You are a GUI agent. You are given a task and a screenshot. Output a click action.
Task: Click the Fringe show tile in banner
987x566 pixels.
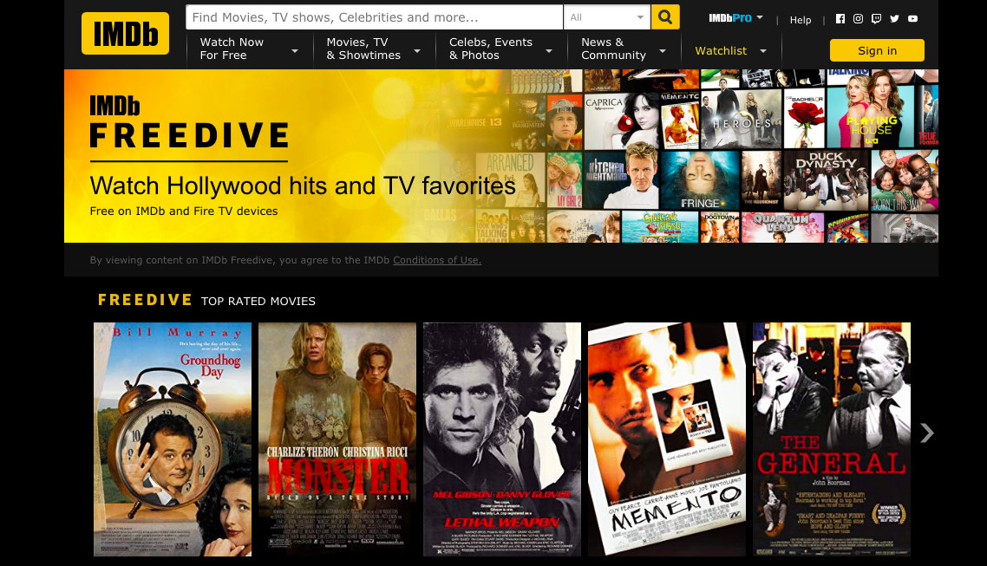pos(699,180)
